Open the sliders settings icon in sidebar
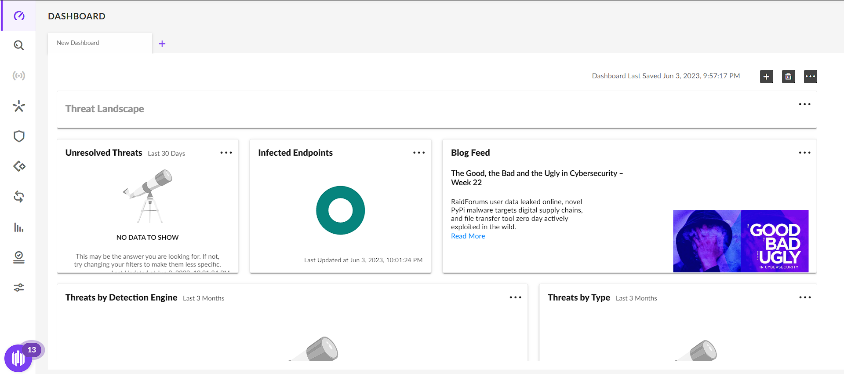Screen dimensions: 844x374 click(x=18, y=288)
